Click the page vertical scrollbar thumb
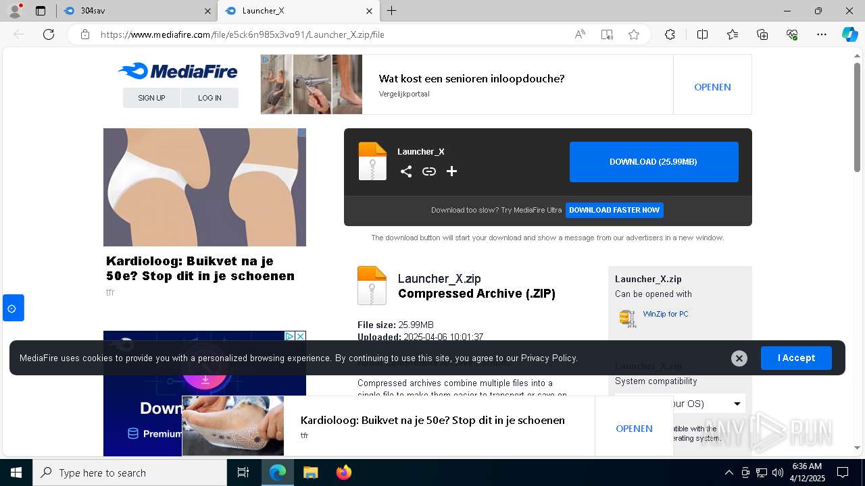Image resolution: width=865 pixels, height=486 pixels. coord(857,117)
